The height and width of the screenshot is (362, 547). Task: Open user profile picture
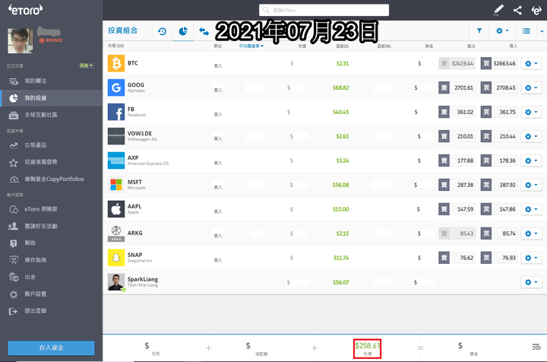21,40
